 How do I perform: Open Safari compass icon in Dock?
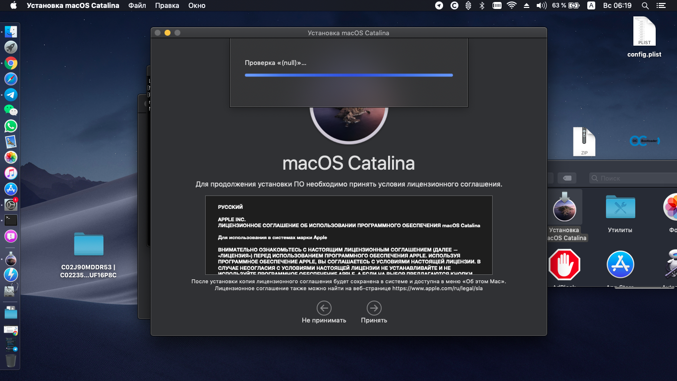coord(11,79)
